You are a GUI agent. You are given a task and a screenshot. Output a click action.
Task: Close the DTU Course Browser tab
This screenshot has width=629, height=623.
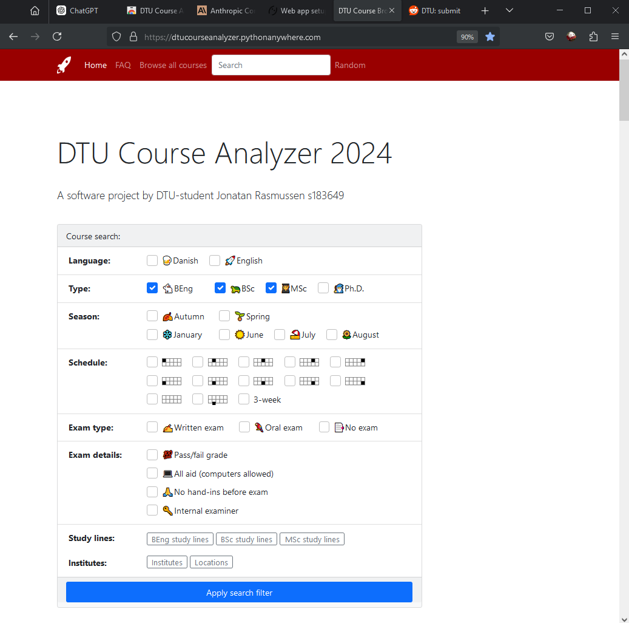[392, 10]
